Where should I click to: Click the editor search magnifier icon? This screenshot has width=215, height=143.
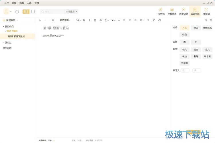pos(206,20)
